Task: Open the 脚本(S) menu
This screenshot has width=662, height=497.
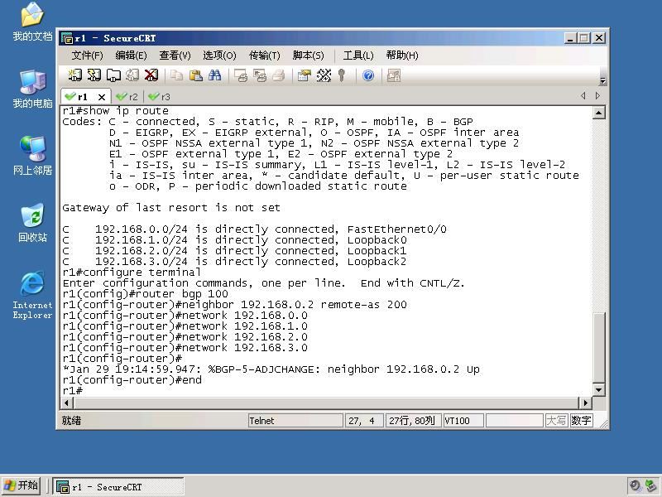Action: [308, 55]
